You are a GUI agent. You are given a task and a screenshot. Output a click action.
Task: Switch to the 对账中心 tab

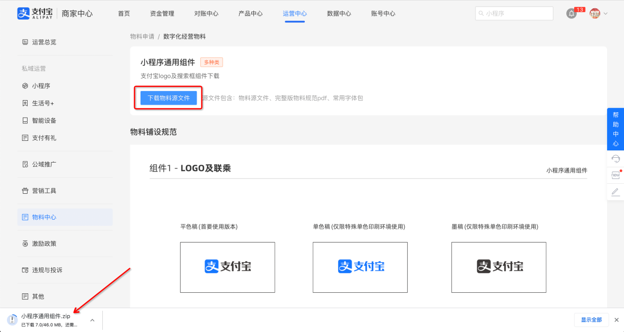click(206, 14)
